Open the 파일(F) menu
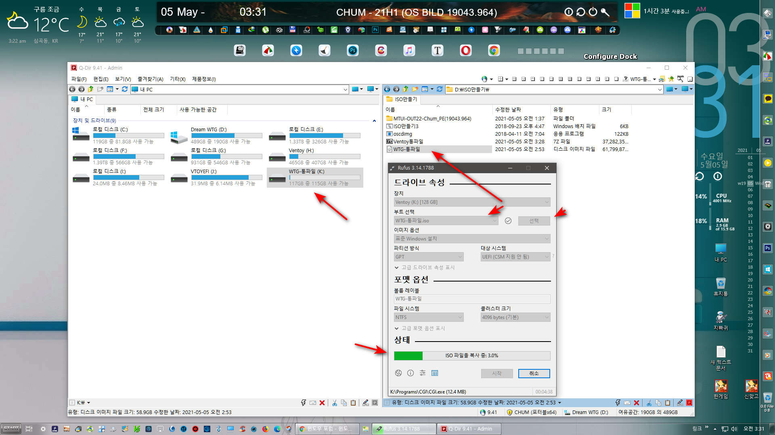The width and height of the screenshot is (775, 435). click(79, 79)
